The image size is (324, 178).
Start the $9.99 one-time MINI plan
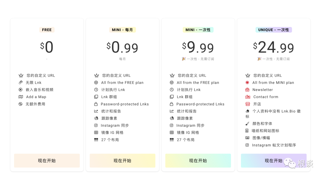click(x=198, y=161)
